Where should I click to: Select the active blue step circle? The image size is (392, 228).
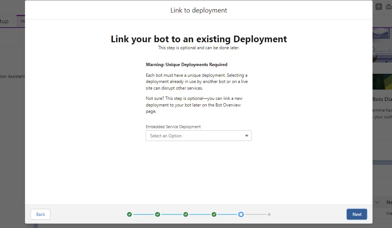(241, 214)
